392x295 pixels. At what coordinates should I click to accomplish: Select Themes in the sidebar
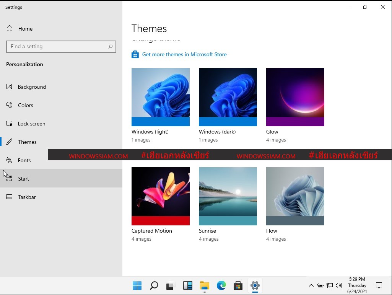(x=61, y=142)
